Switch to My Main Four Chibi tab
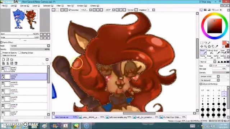The image size is (230, 129). [x=173, y=117]
